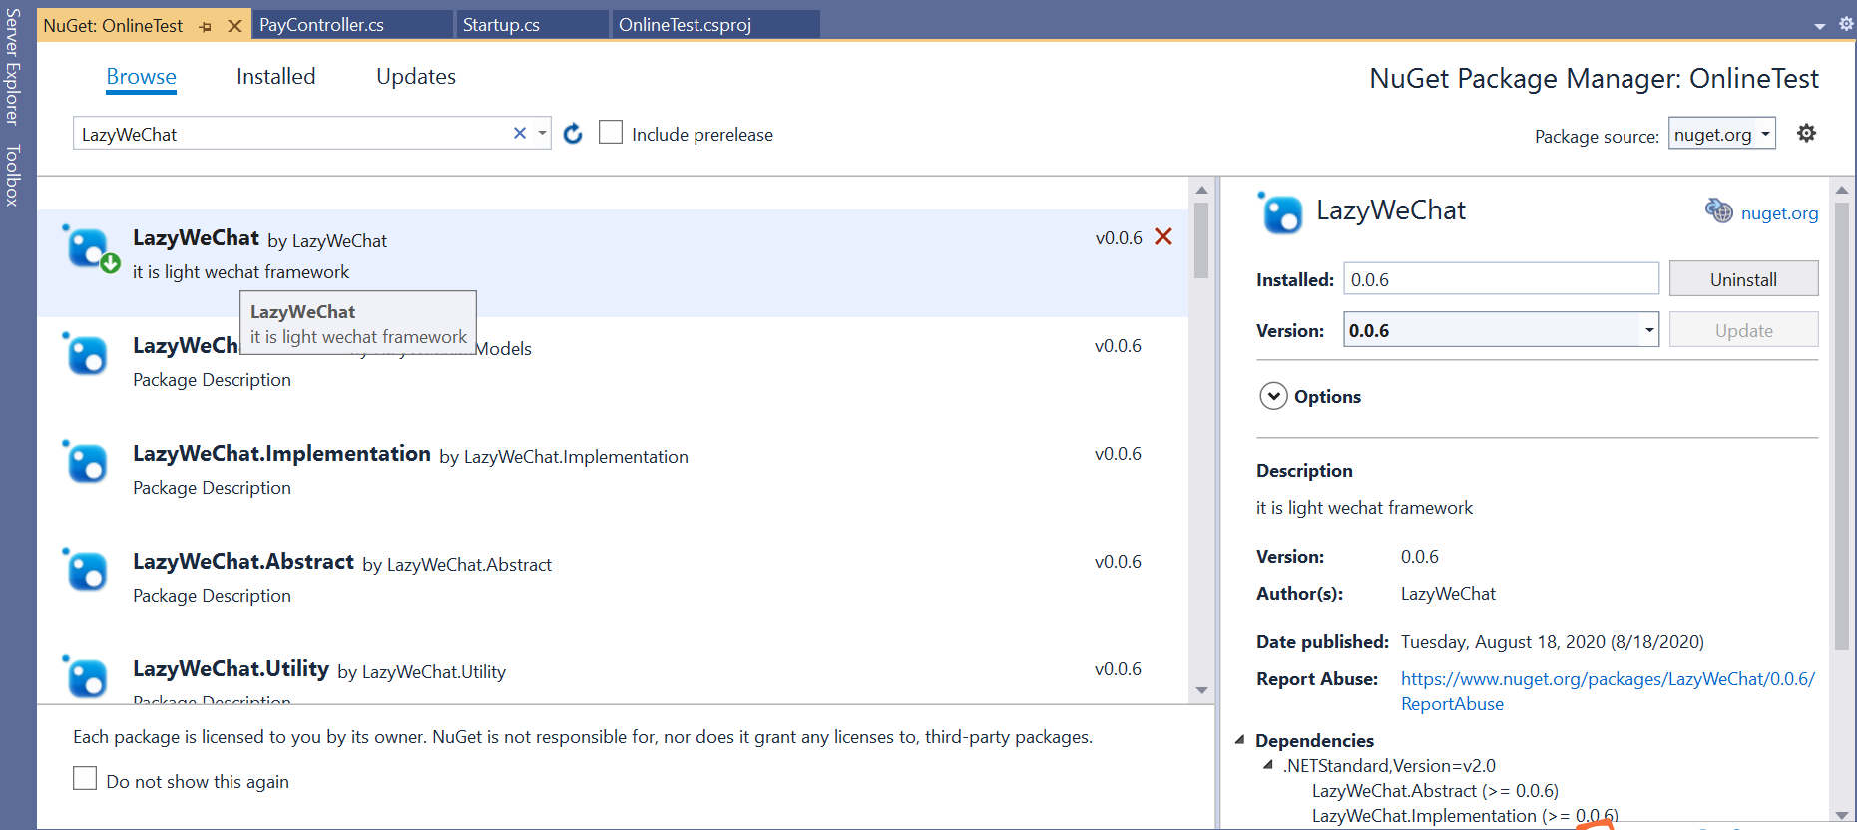The image size is (1857, 830).
Task: Select the LazyWeChat package icon in list
Action: [x=90, y=248]
